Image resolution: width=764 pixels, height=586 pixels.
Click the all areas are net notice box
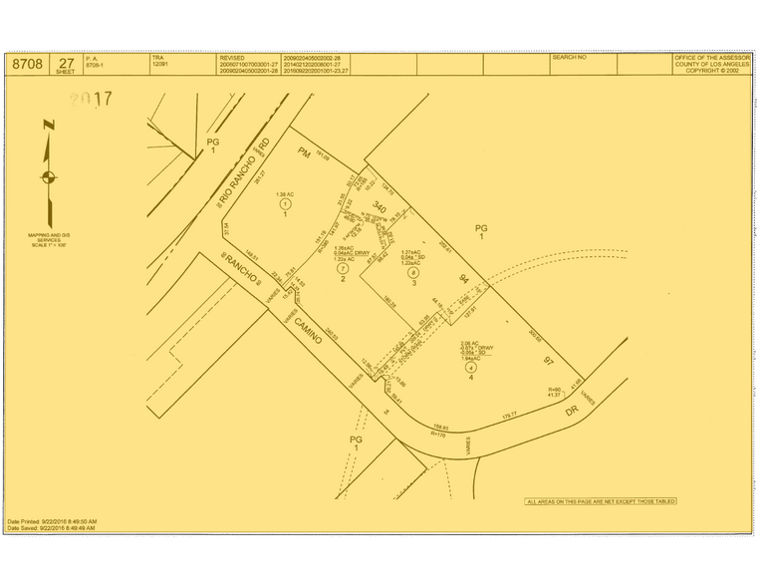[601, 501]
